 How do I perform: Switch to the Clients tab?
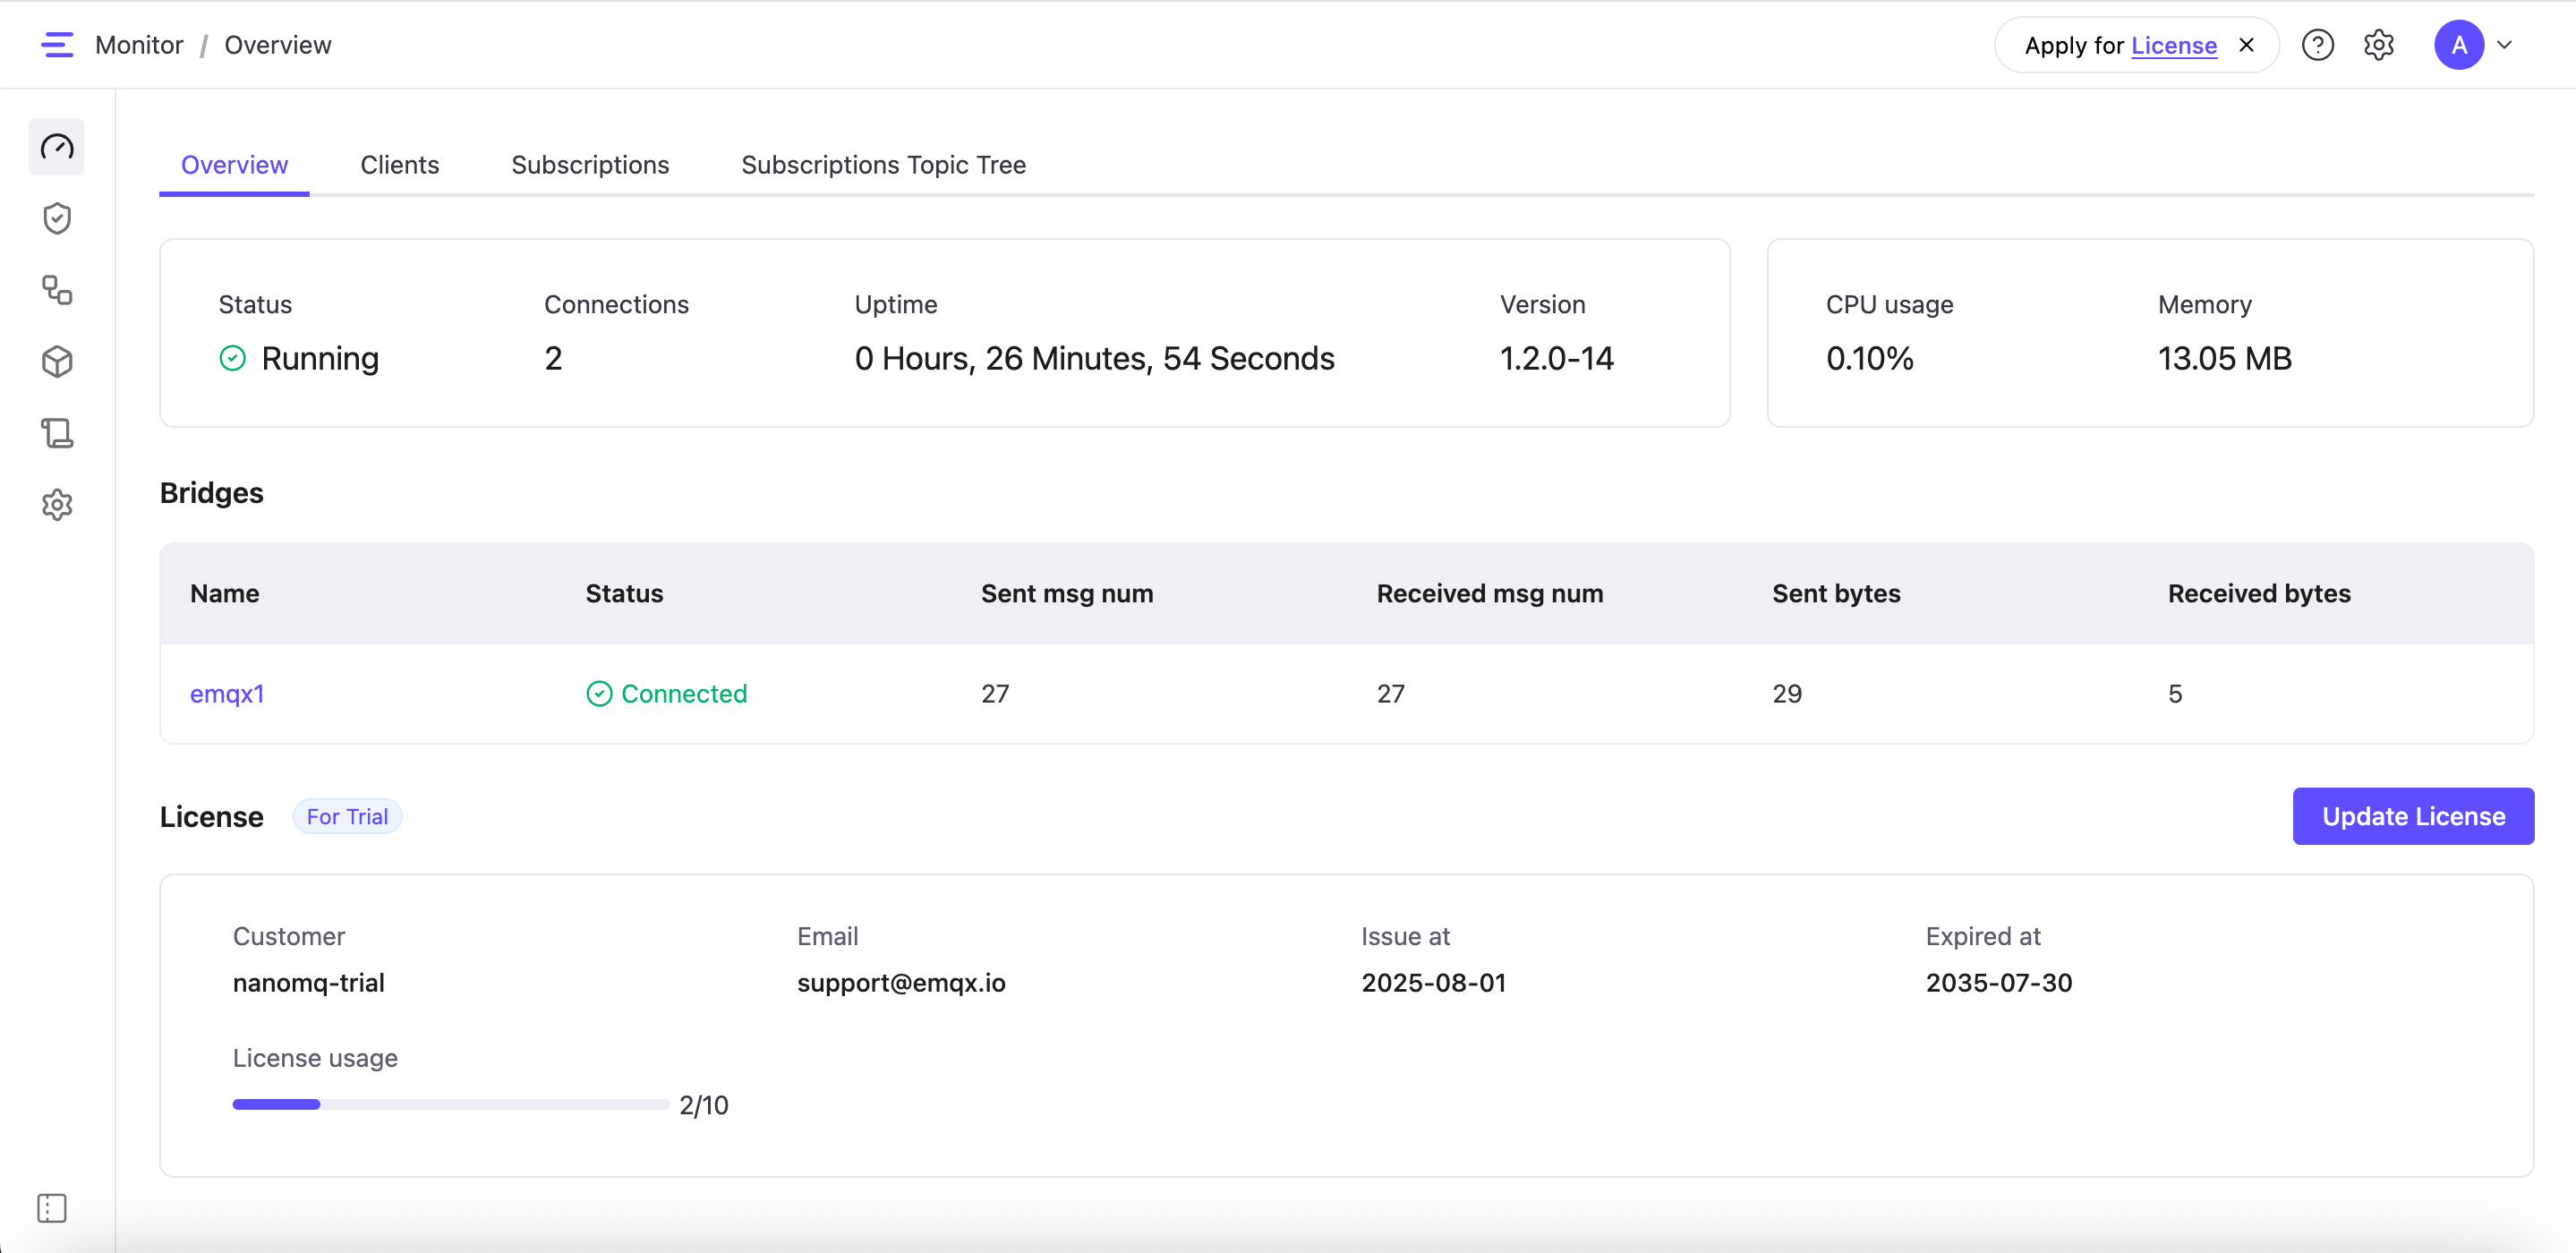[x=399, y=165]
